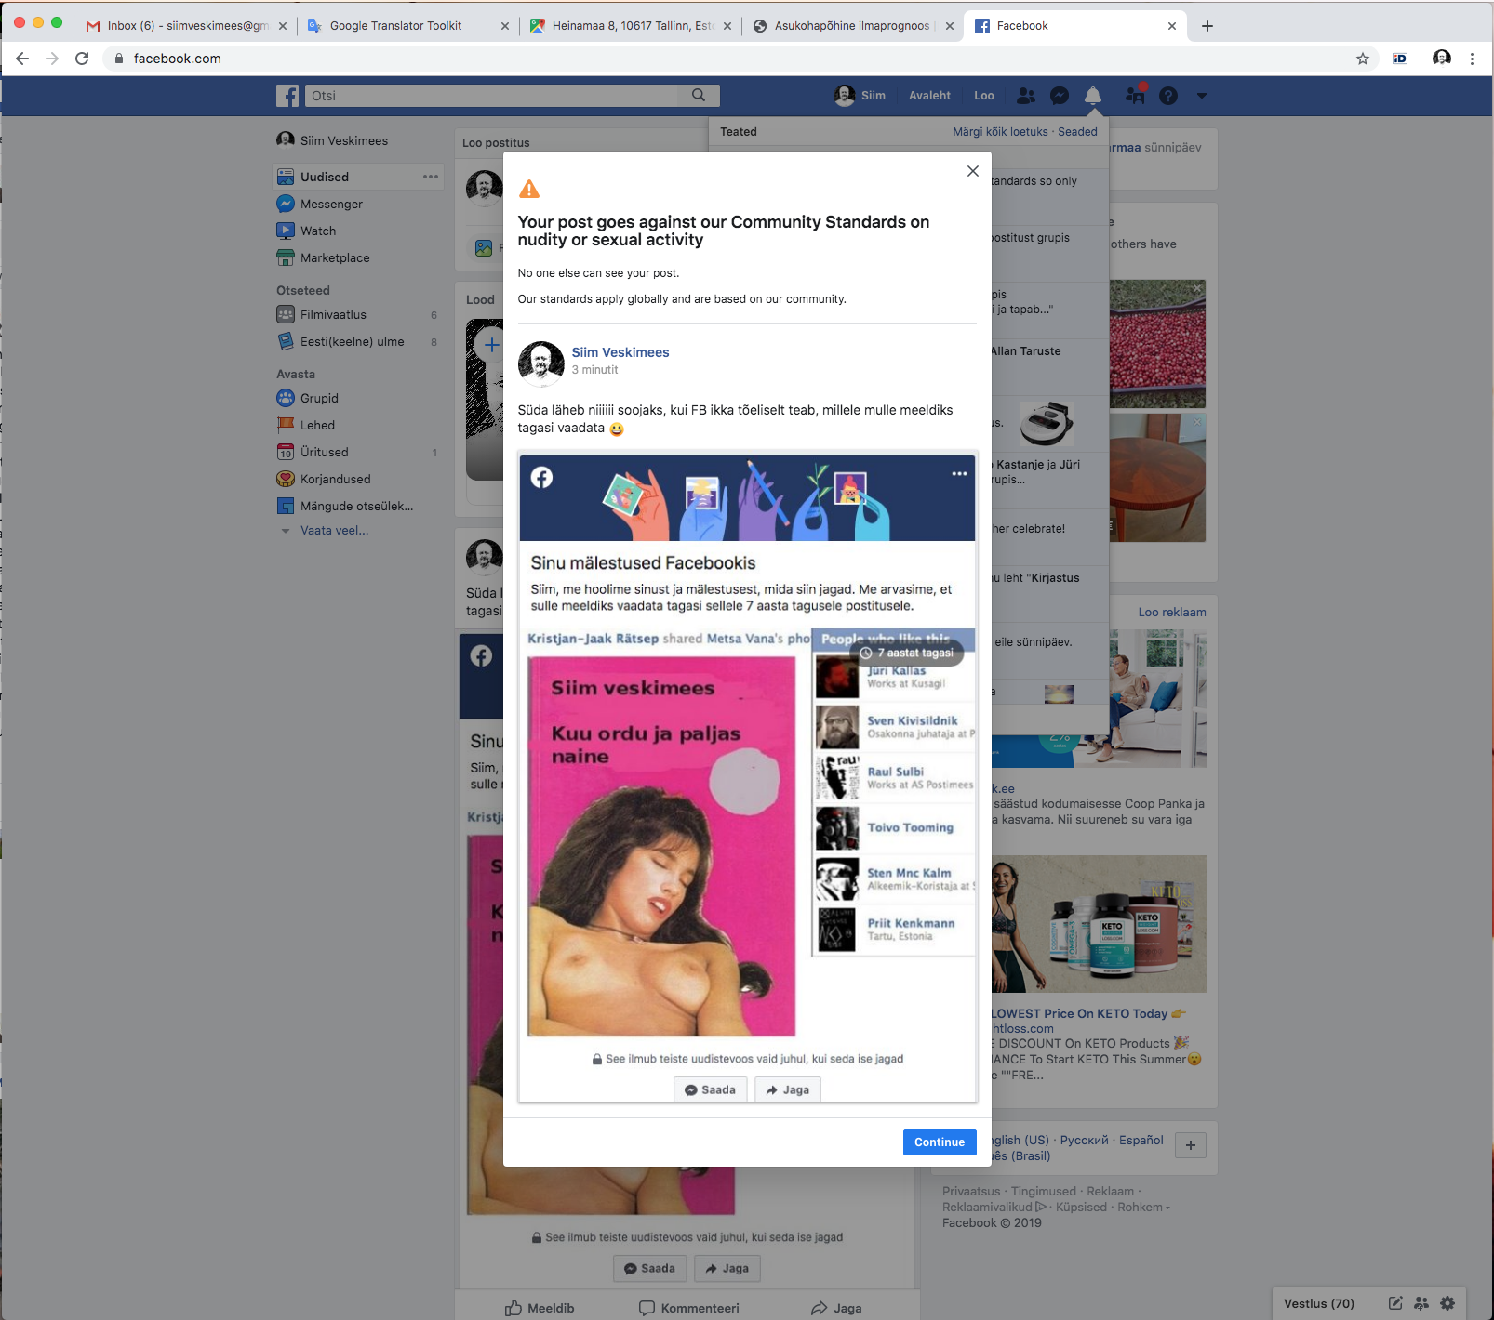Open Messenger icon in top bar
The image size is (1494, 1320).
coord(1060,96)
